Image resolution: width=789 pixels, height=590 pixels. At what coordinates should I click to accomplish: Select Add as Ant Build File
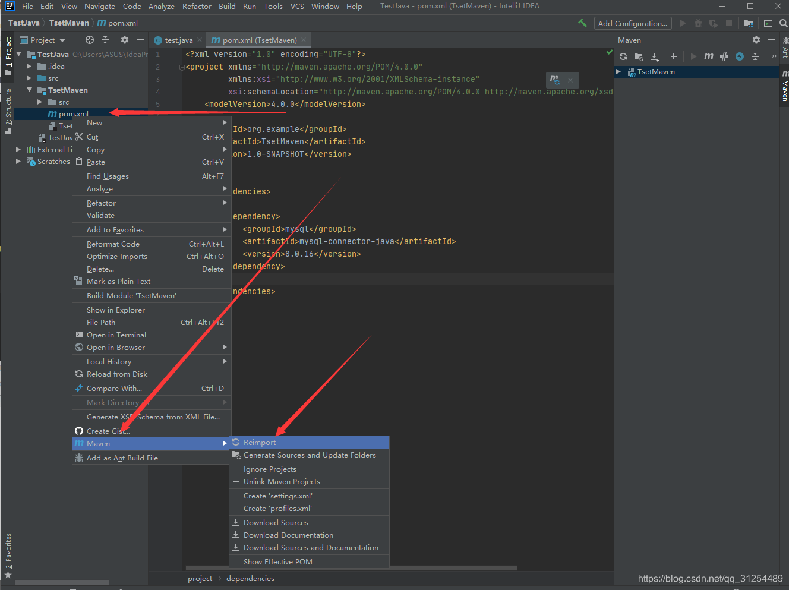(152, 458)
